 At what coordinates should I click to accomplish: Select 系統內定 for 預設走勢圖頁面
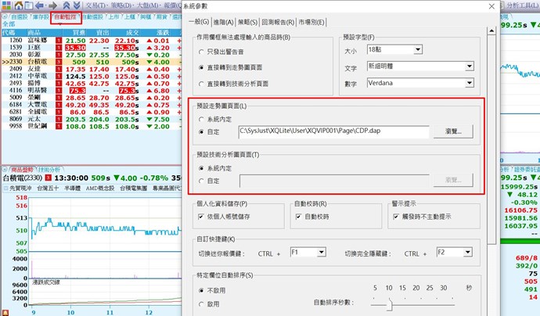pyautogui.click(x=202, y=119)
